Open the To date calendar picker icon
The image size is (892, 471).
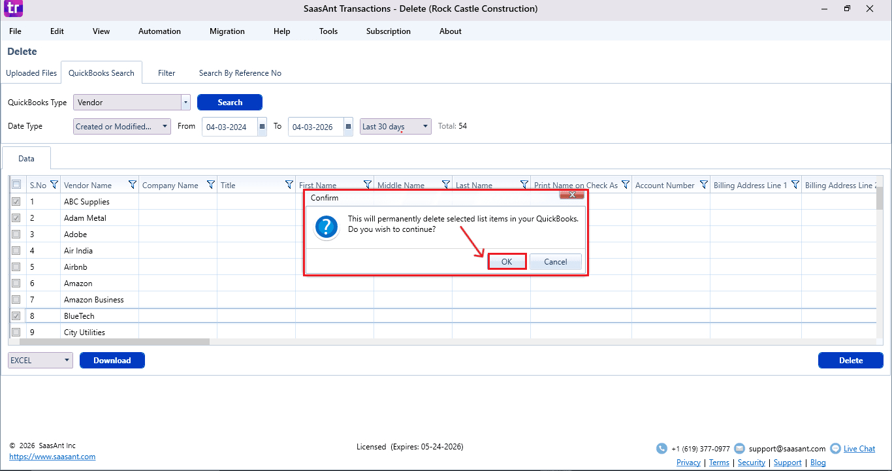[349, 127]
